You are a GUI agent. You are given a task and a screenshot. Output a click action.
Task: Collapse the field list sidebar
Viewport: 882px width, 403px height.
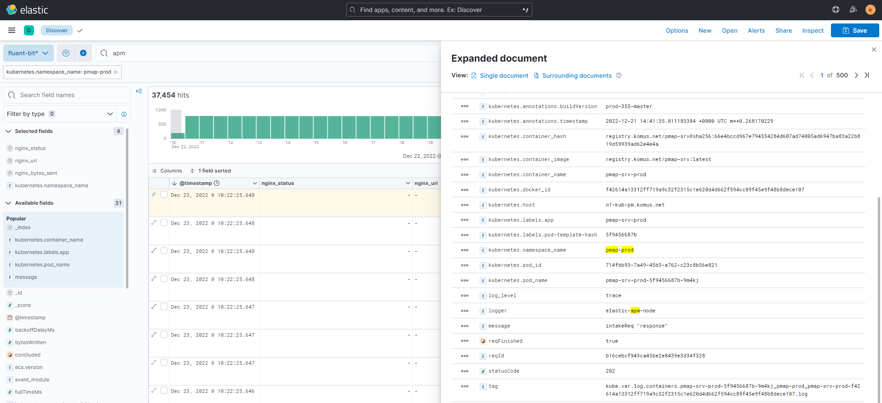139,91
